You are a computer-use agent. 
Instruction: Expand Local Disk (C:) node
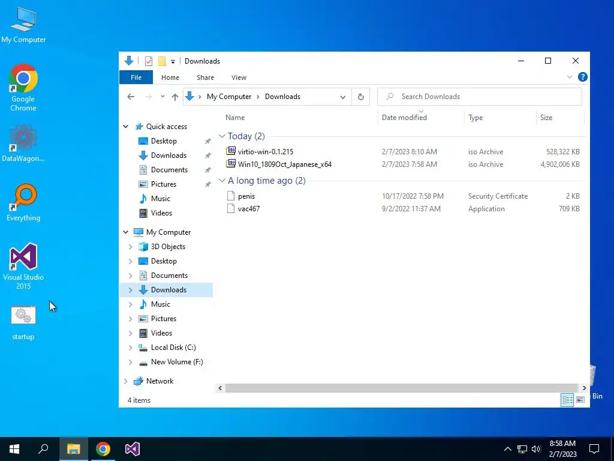pyautogui.click(x=130, y=348)
